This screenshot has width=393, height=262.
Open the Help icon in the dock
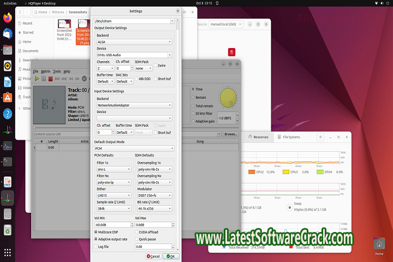[x=8, y=114]
